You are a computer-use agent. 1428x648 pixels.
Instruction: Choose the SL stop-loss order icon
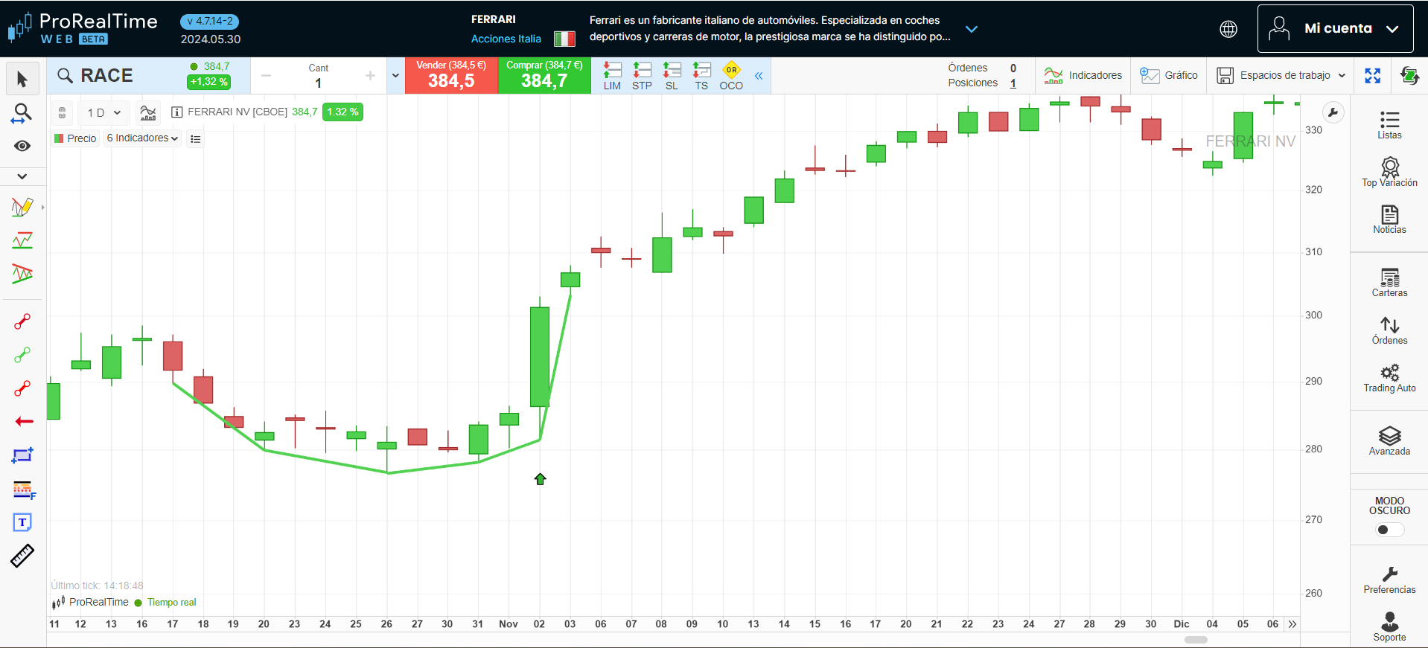(x=672, y=76)
